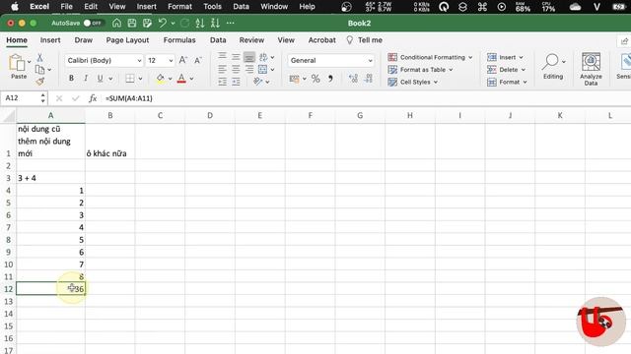Click the Decrease Decimal icon
The height and width of the screenshot is (354, 631).
pyautogui.click(x=369, y=79)
